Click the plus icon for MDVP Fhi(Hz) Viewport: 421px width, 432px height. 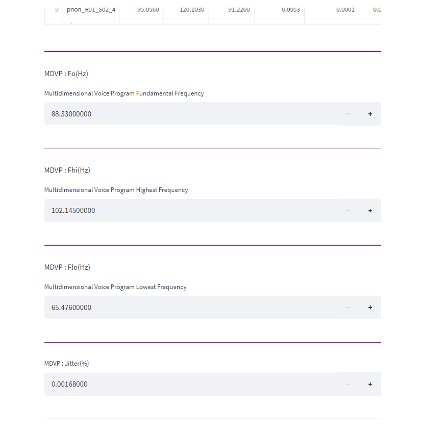[x=370, y=210]
